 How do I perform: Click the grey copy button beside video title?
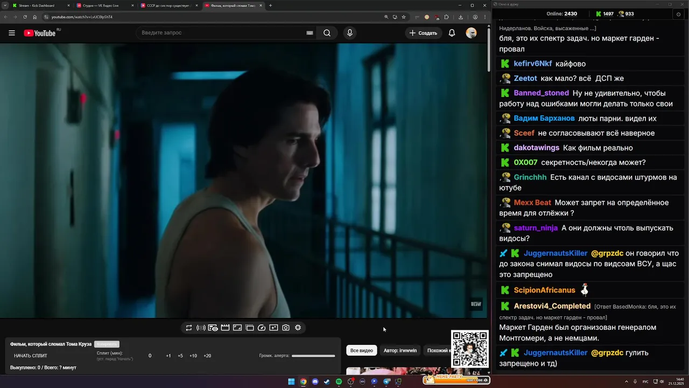[x=107, y=344]
